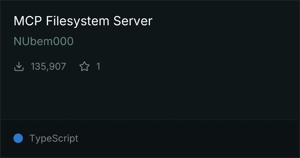
Task: Open the MCP Filesystem Server title
Action: 83,21
